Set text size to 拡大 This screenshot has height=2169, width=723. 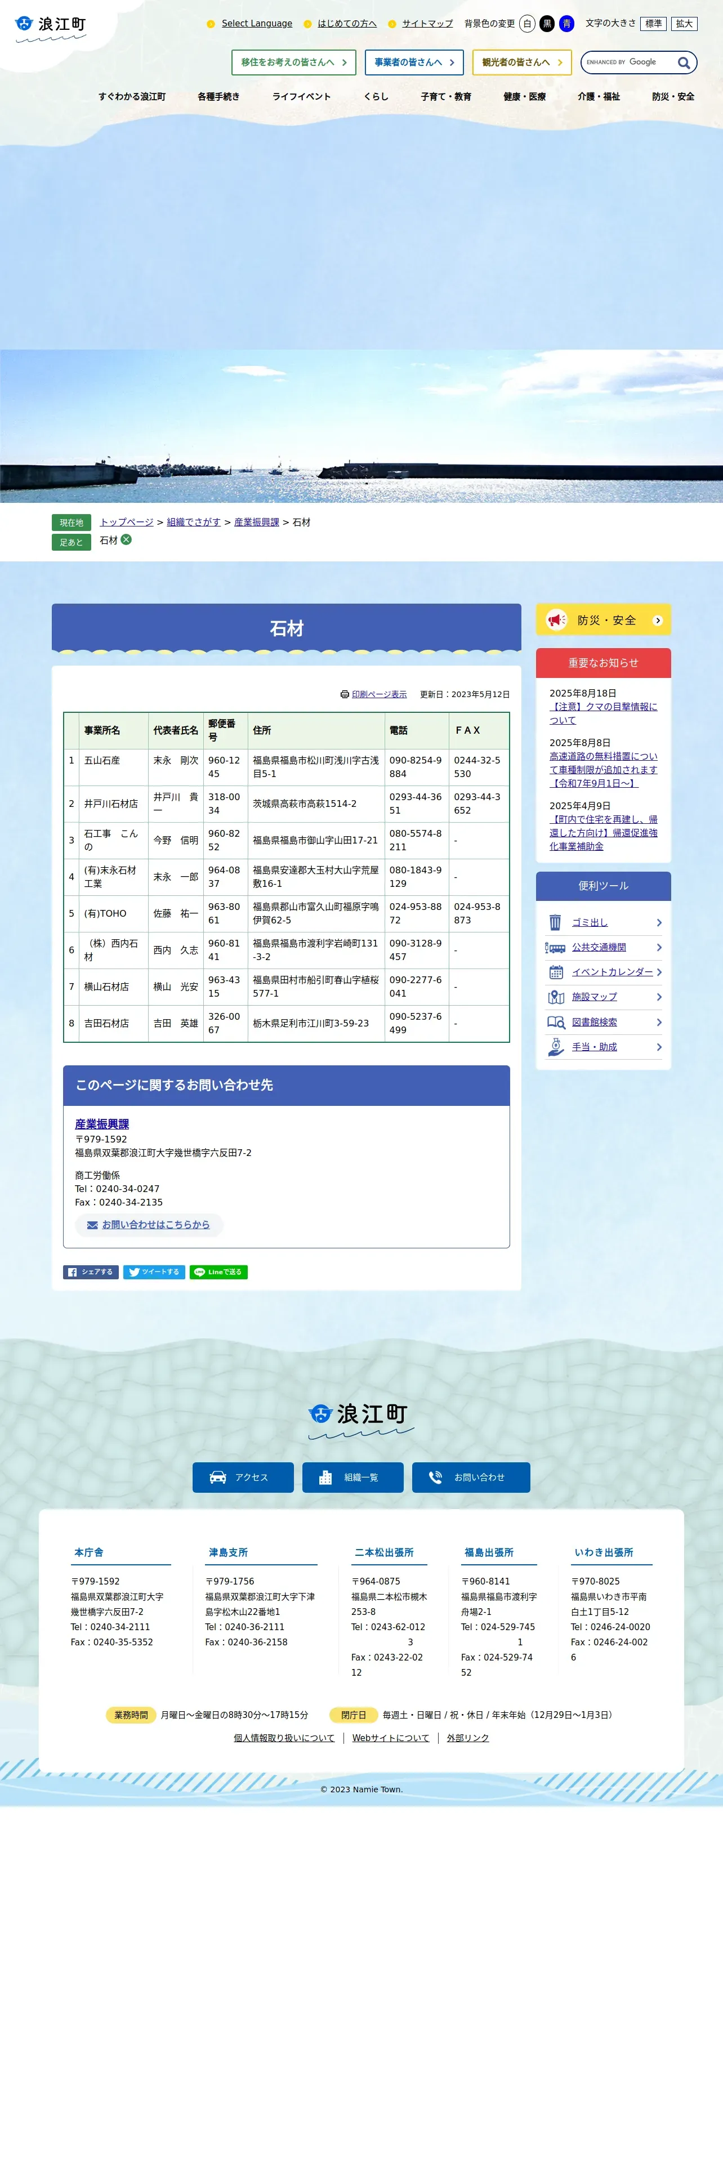pyautogui.click(x=684, y=24)
